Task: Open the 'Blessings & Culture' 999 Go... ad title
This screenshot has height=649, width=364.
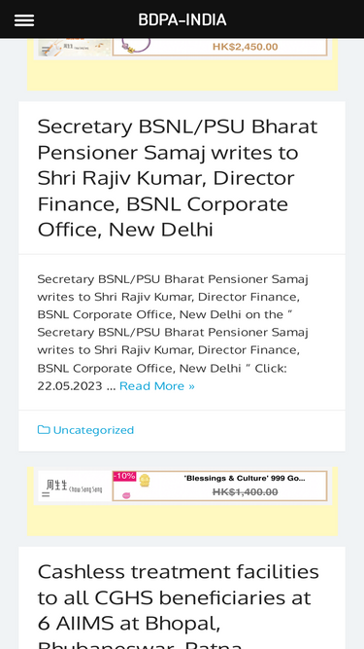Action: 245,479
